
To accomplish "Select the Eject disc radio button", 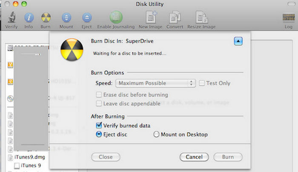I will point(99,134).
